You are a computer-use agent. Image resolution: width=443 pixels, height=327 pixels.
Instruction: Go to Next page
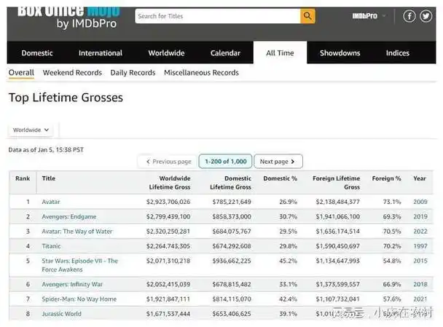pos(278,162)
